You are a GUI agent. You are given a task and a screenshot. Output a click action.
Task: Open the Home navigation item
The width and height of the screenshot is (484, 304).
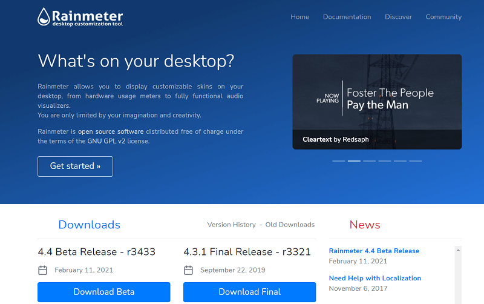pos(299,17)
